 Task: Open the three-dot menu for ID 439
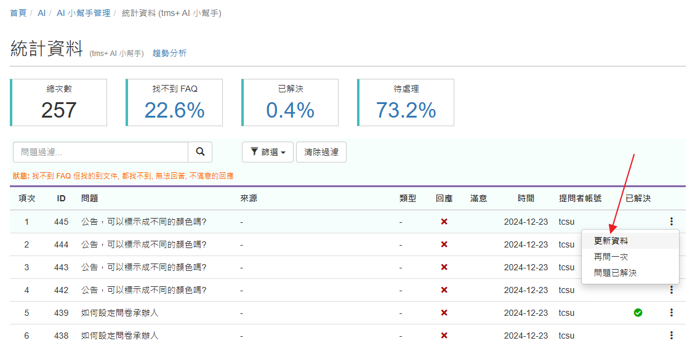click(671, 313)
